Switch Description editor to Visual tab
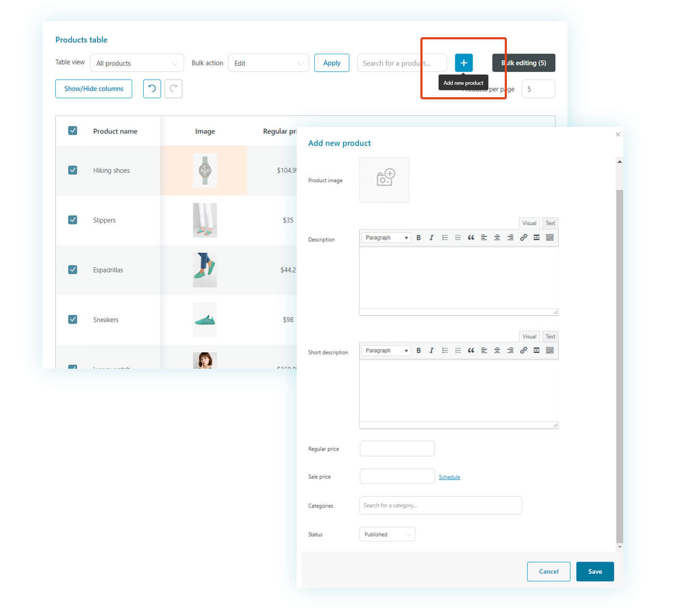Image resolution: width=690 pixels, height=611 pixels. 529,223
